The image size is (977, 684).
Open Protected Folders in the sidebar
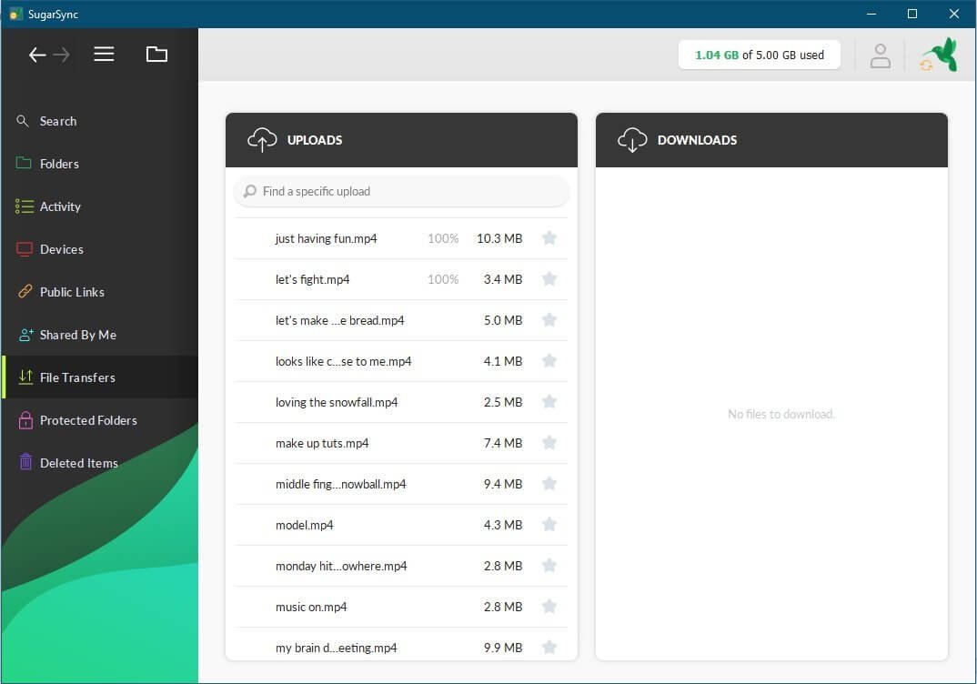click(100, 420)
